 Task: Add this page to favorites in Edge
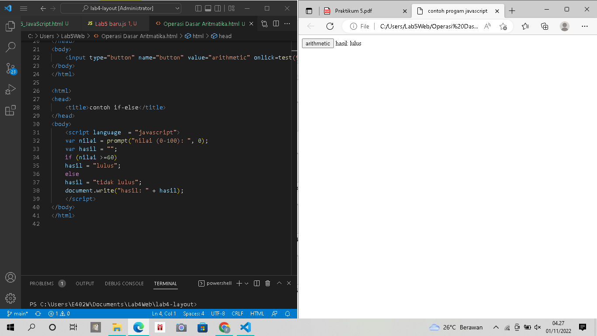[503, 26]
